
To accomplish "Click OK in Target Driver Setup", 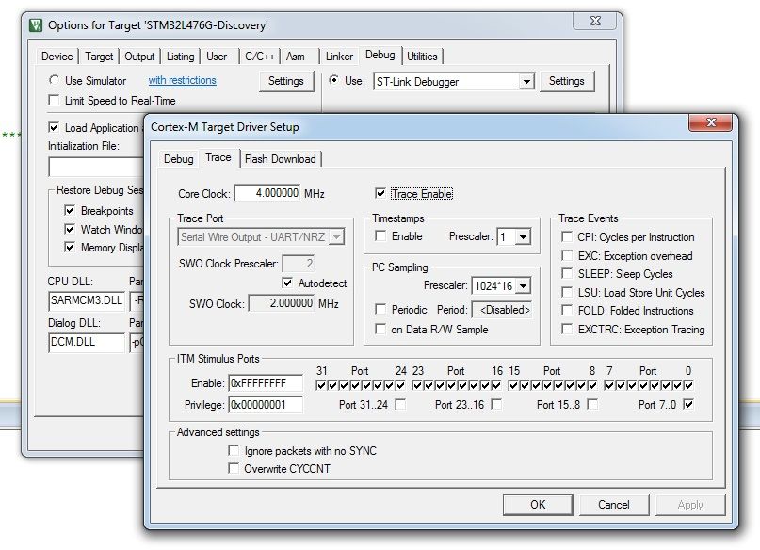I will [x=538, y=505].
